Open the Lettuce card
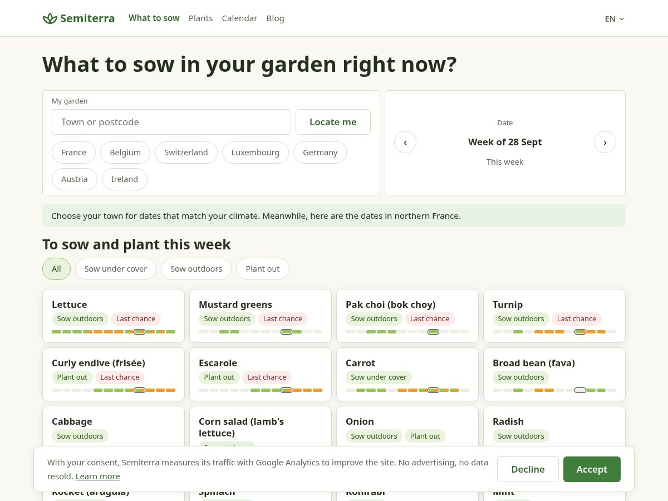 click(x=114, y=316)
